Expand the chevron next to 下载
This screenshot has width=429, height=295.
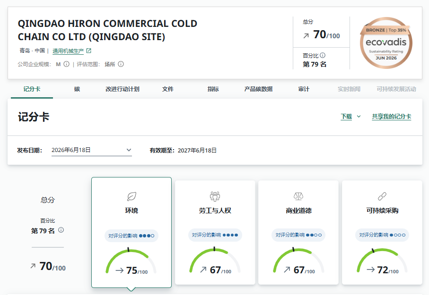click(x=359, y=117)
